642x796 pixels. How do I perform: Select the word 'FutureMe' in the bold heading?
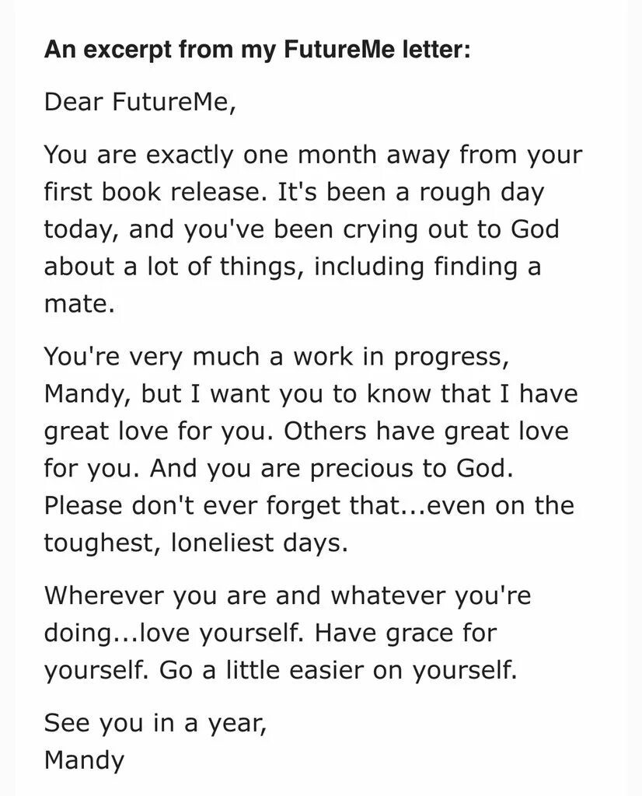[340, 49]
